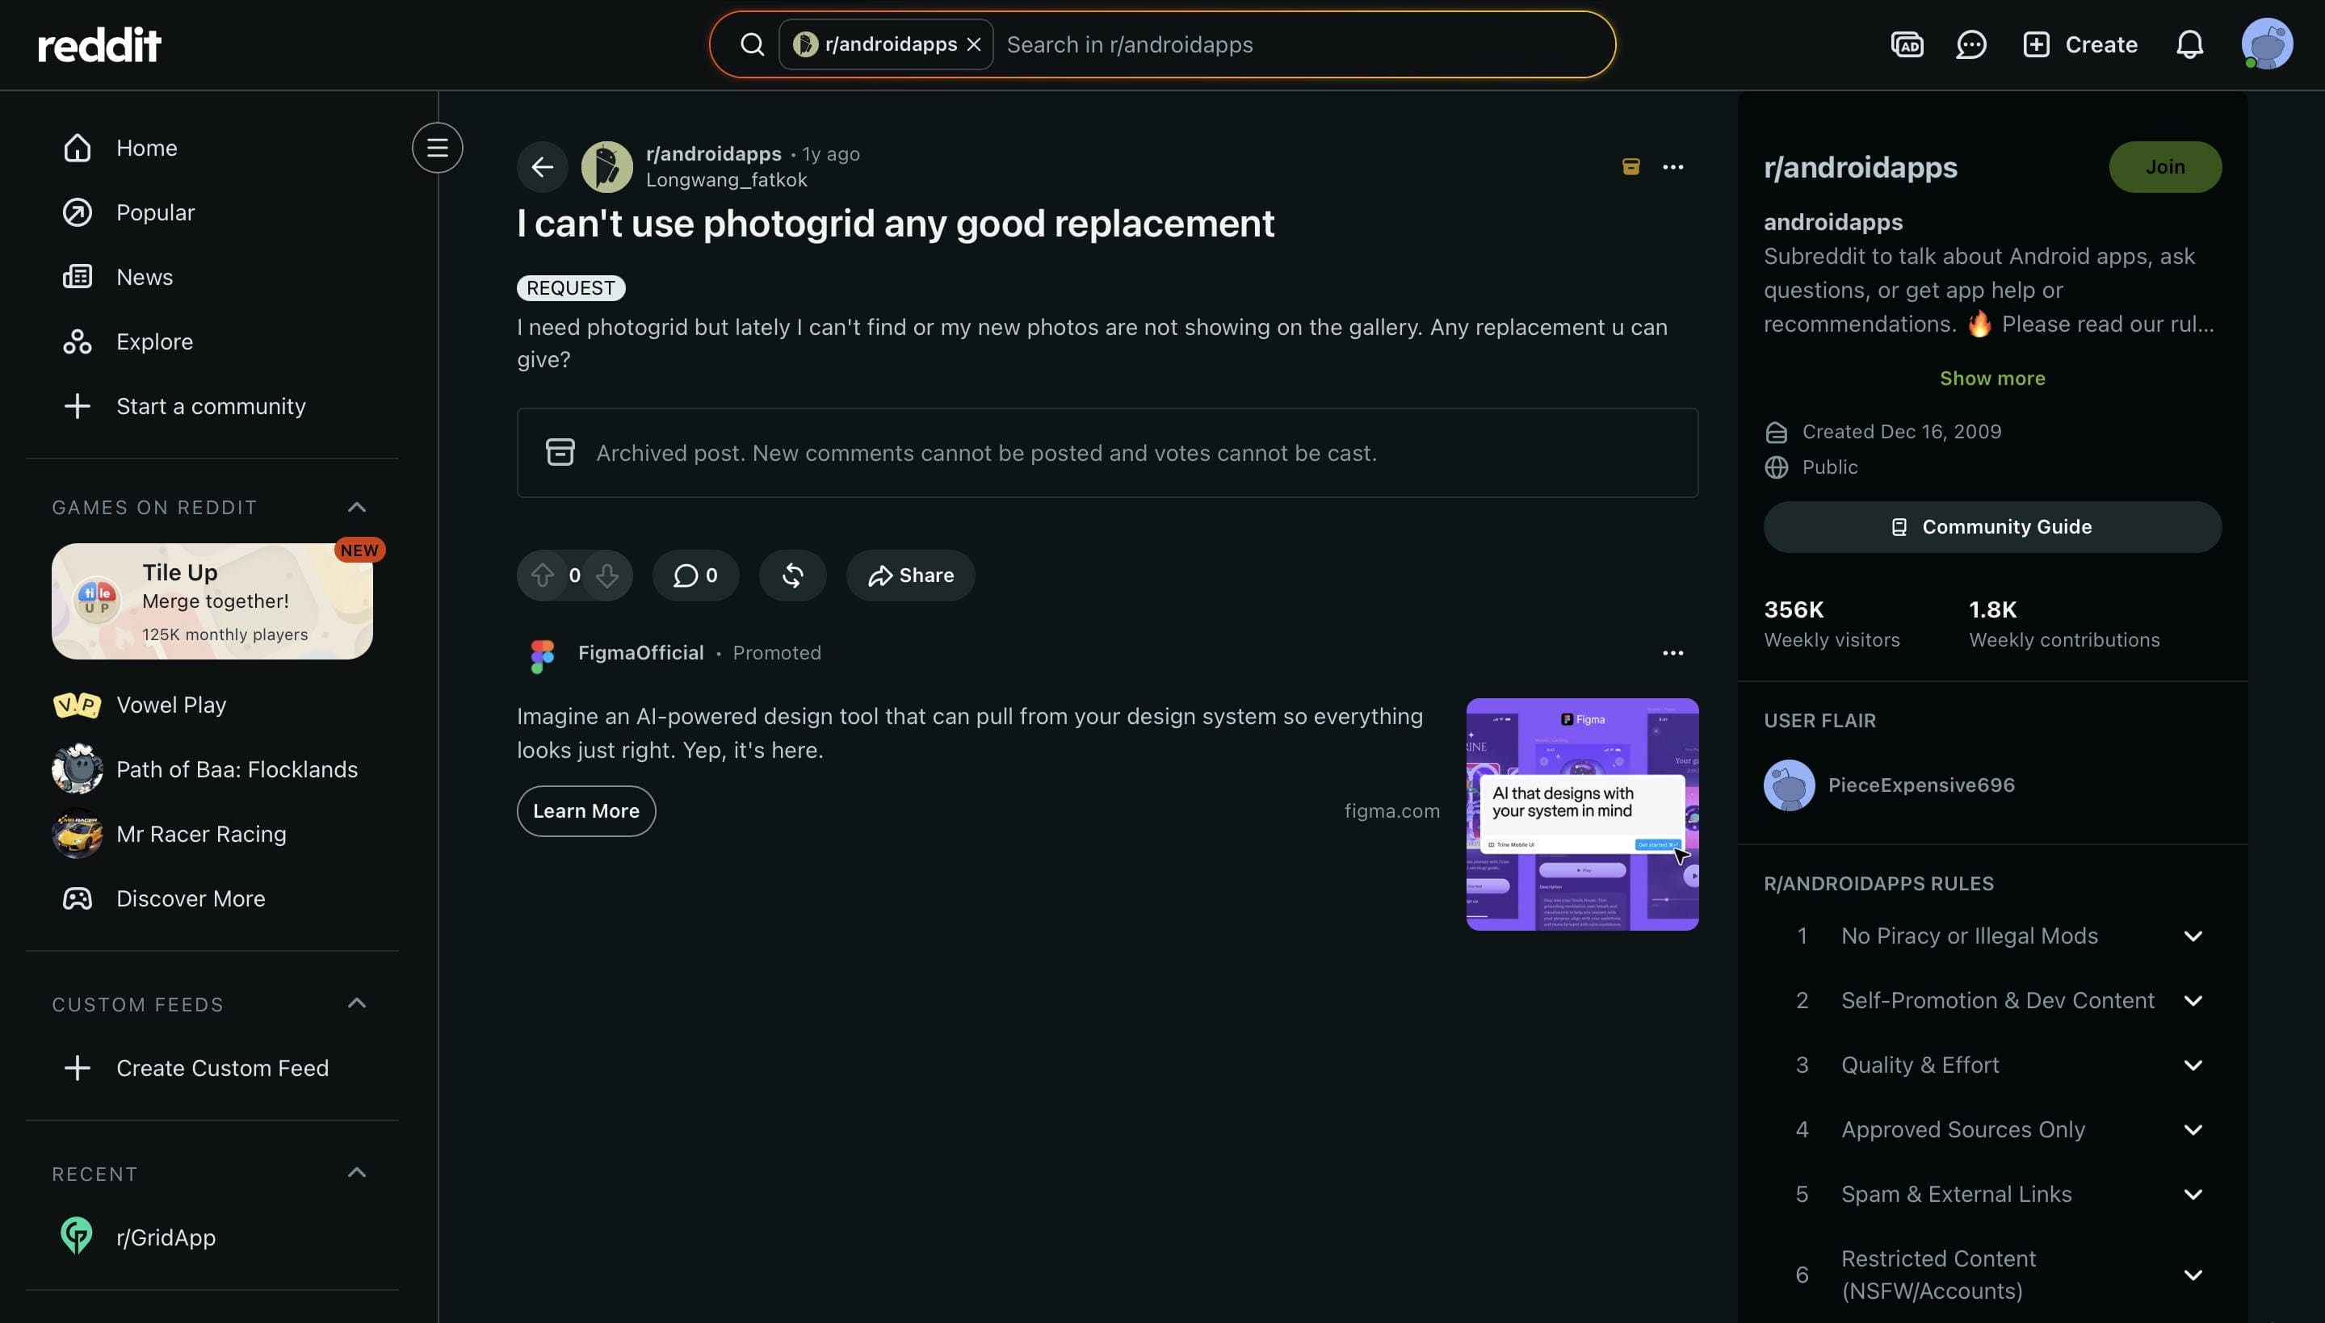Image resolution: width=2325 pixels, height=1323 pixels.
Task: Click Show more in community description
Action: click(x=1992, y=378)
